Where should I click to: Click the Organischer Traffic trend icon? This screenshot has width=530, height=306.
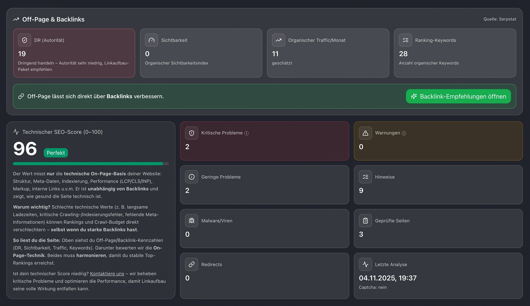pos(279,40)
